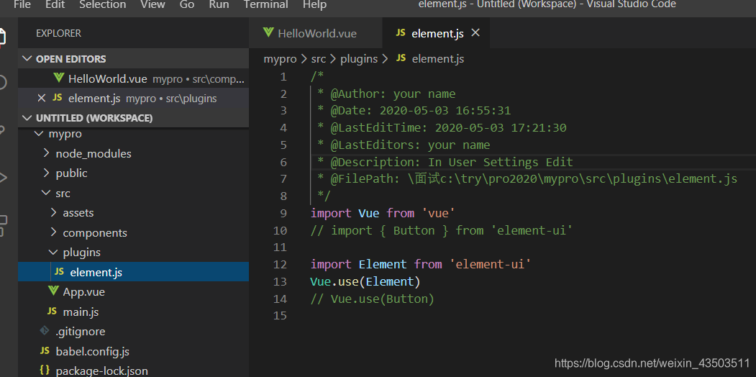
Task: Click the mypro breadcrumb segment
Action: [281, 59]
